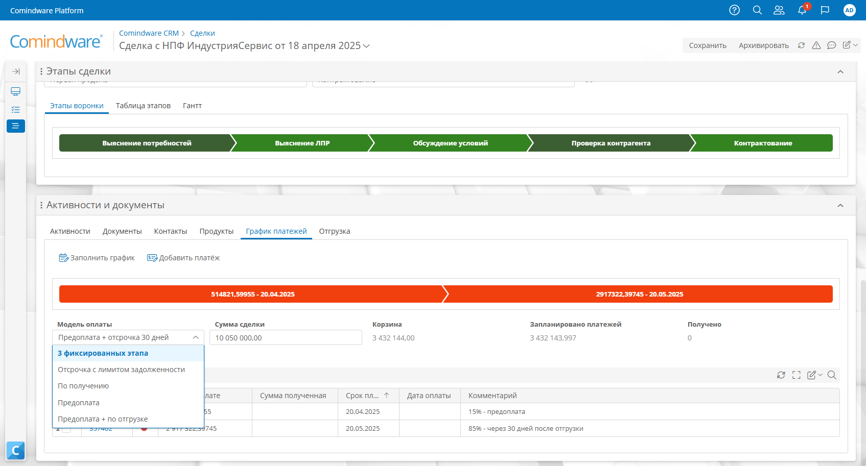
Task: Open the users group icon
Action: coord(779,10)
